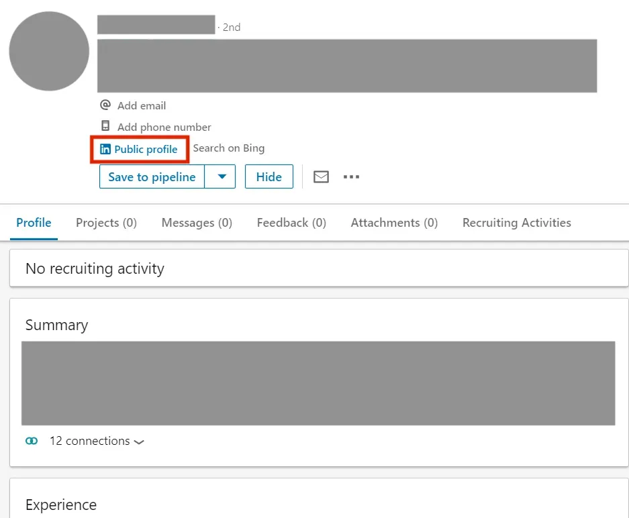Select the Profile tab
Screen dimensions: 629x518
coord(34,222)
